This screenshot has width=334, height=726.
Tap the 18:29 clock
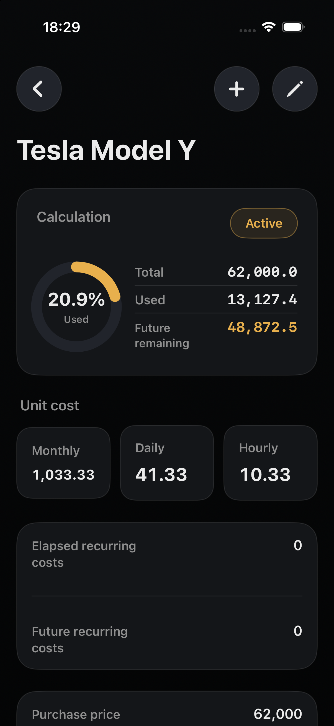click(61, 27)
